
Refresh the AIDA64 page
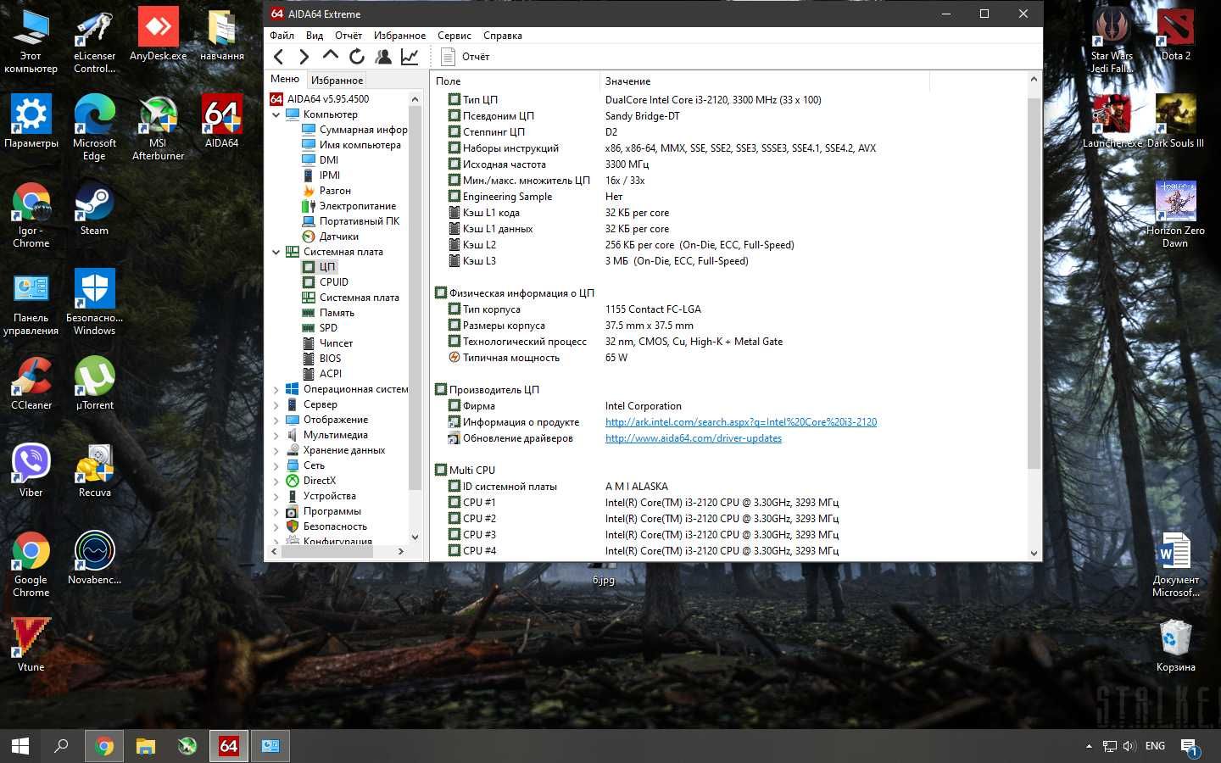pos(357,57)
